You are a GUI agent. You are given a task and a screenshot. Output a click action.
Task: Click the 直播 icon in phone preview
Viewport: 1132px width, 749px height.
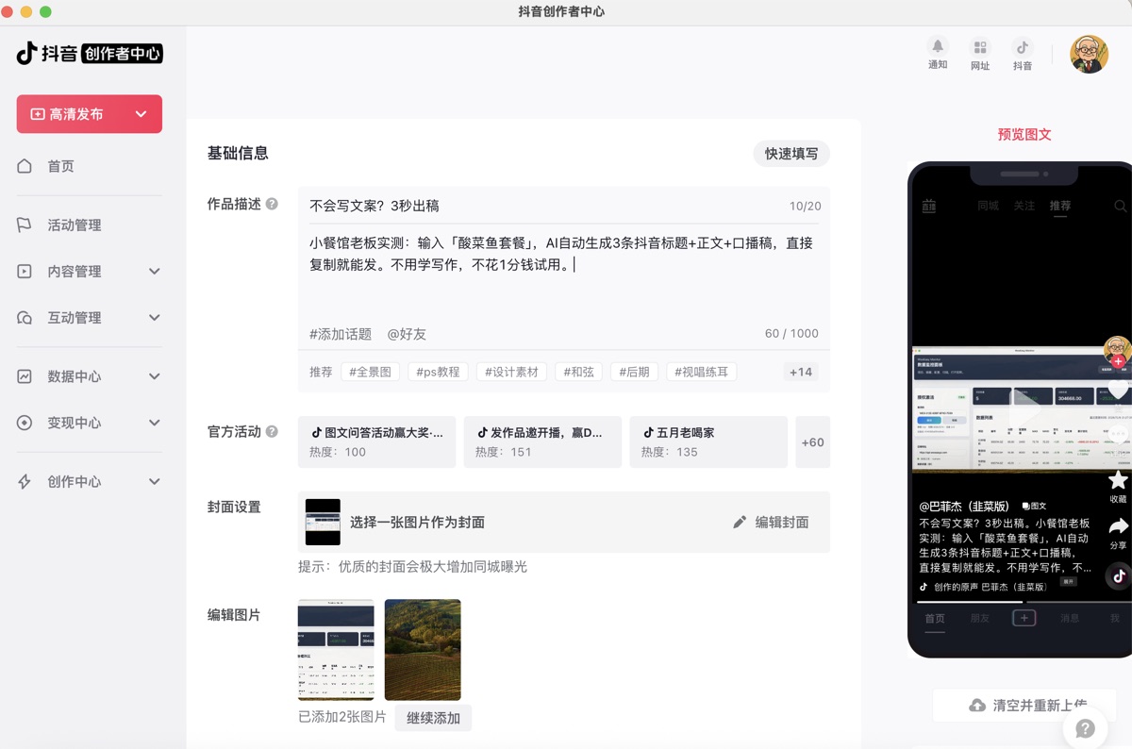point(929,206)
